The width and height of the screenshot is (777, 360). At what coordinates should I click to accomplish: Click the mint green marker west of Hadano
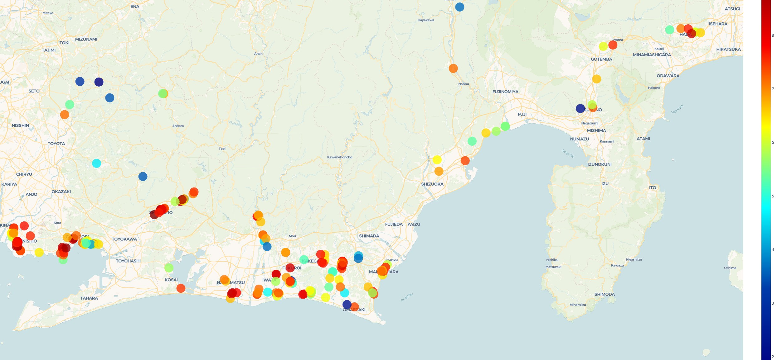(669, 30)
